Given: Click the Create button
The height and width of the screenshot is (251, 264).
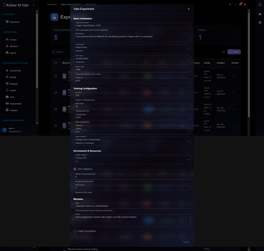Looking at the screenshot, I should [234, 52].
